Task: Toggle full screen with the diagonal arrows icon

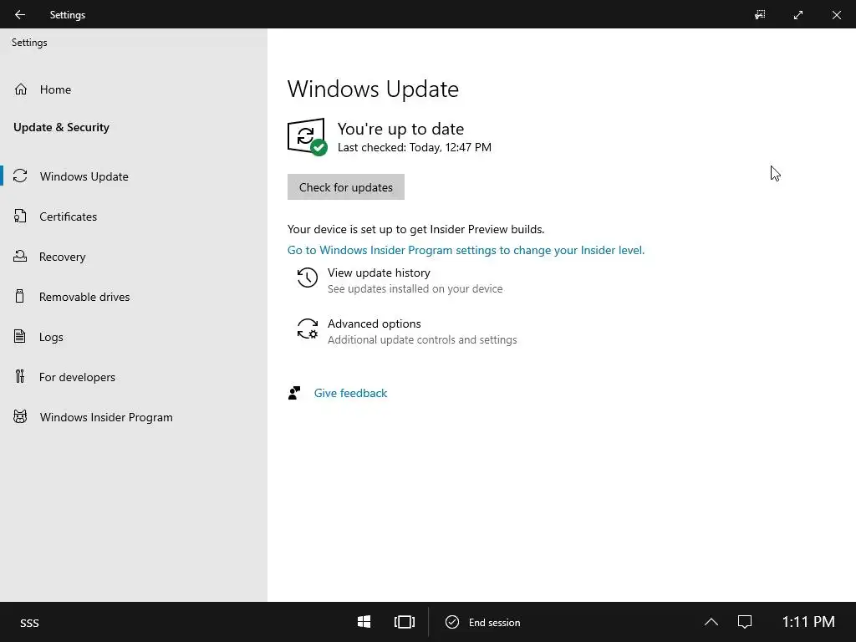Action: [x=798, y=15]
